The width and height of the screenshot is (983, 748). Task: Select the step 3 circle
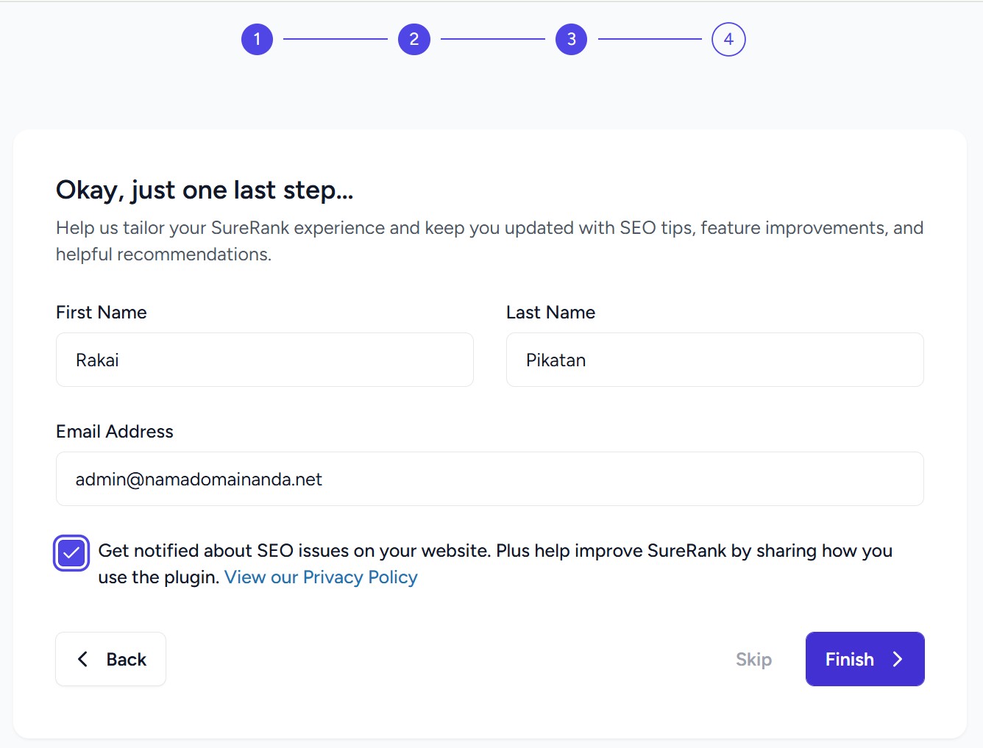(x=572, y=40)
